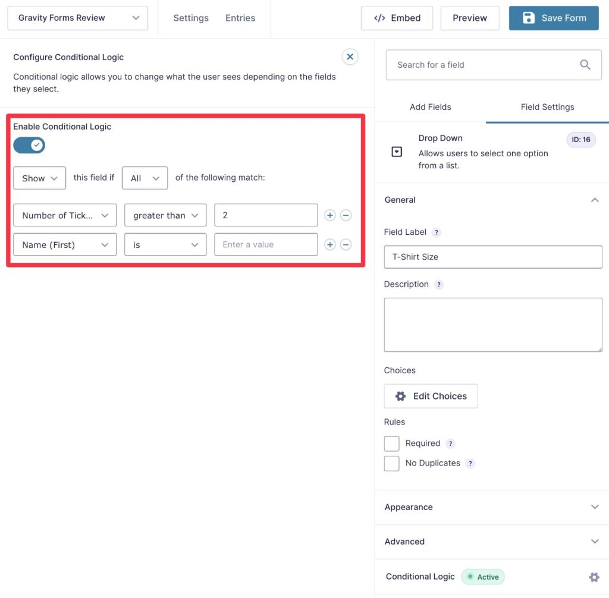Click the plus icon on Number of Tickets rule

[x=330, y=215]
